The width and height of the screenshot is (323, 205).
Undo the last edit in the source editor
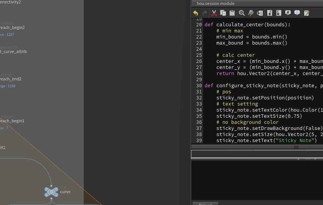click(196, 13)
